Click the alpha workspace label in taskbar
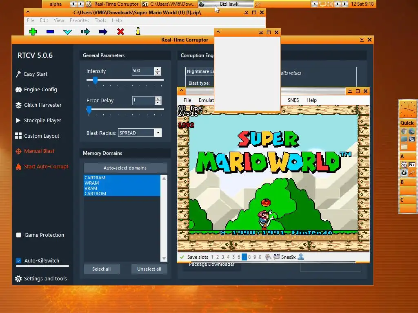Screen dimensions: 418x313 (56, 4)
